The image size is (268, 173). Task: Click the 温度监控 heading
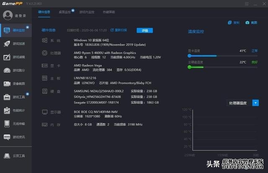click(196, 31)
